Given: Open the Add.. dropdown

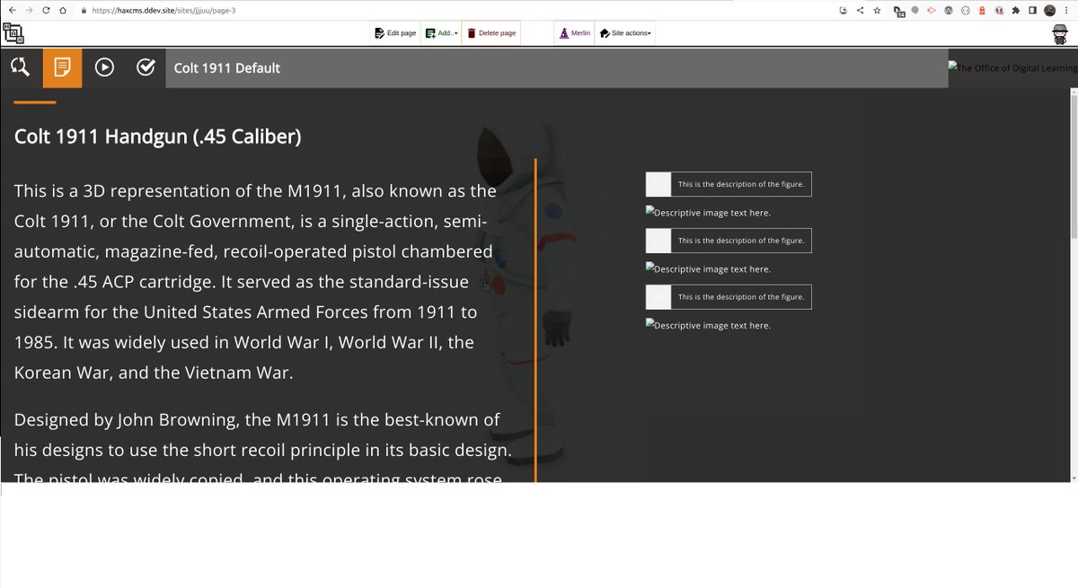Looking at the screenshot, I should 440,33.
